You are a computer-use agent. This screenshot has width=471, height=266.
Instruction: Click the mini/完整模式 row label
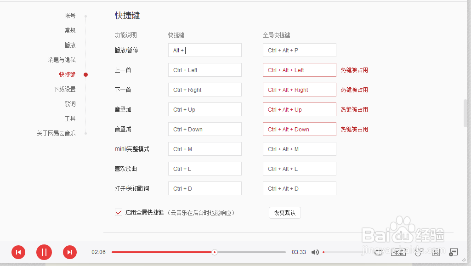click(x=132, y=149)
